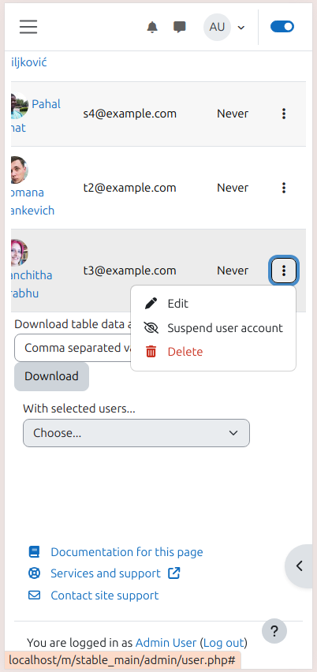Expand the With selected users dropdown
This screenshot has width=317, height=672.
[136, 433]
